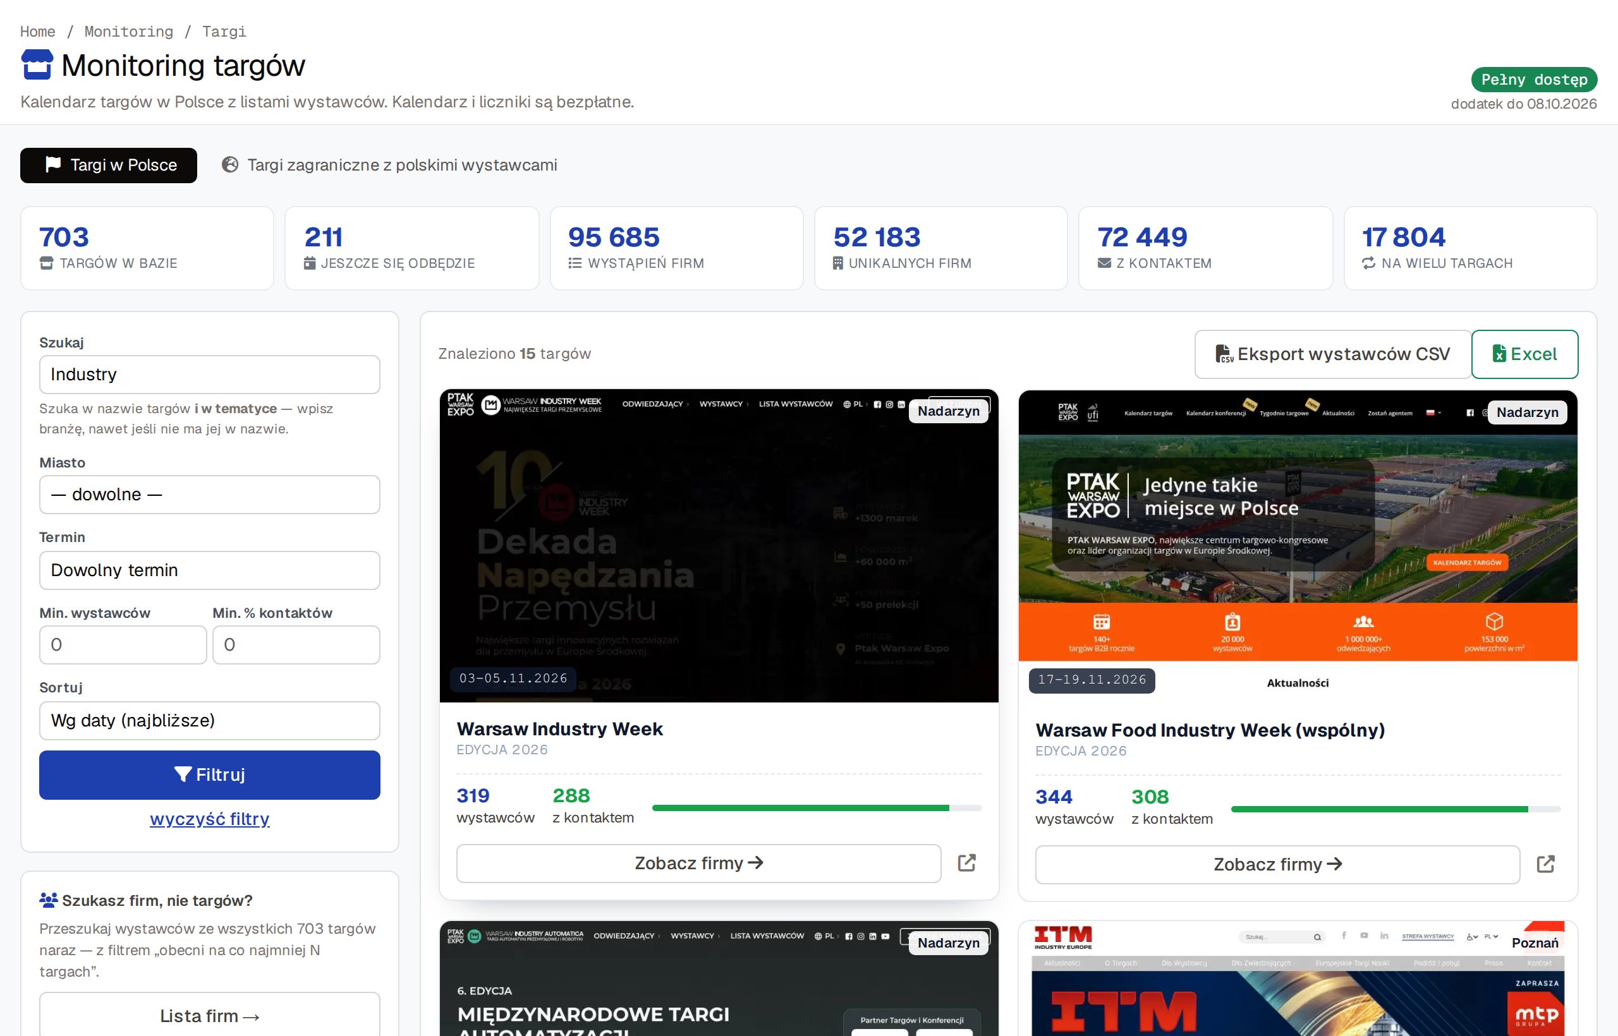1618x1036 pixels.
Task: Open the Sortuj sorting dropdown
Action: click(209, 721)
